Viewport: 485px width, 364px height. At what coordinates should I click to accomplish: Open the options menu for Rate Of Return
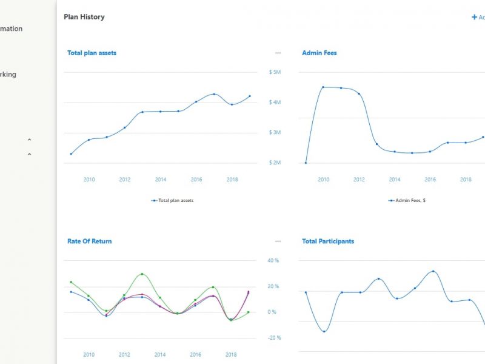pyautogui.click(x=278, y=241)
